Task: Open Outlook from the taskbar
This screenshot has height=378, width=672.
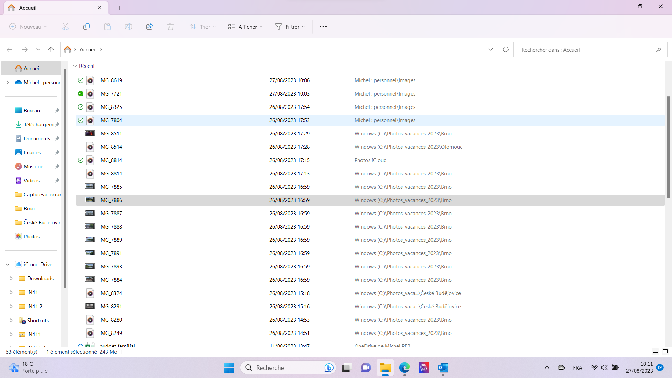Action: click(x=443, y=367)
